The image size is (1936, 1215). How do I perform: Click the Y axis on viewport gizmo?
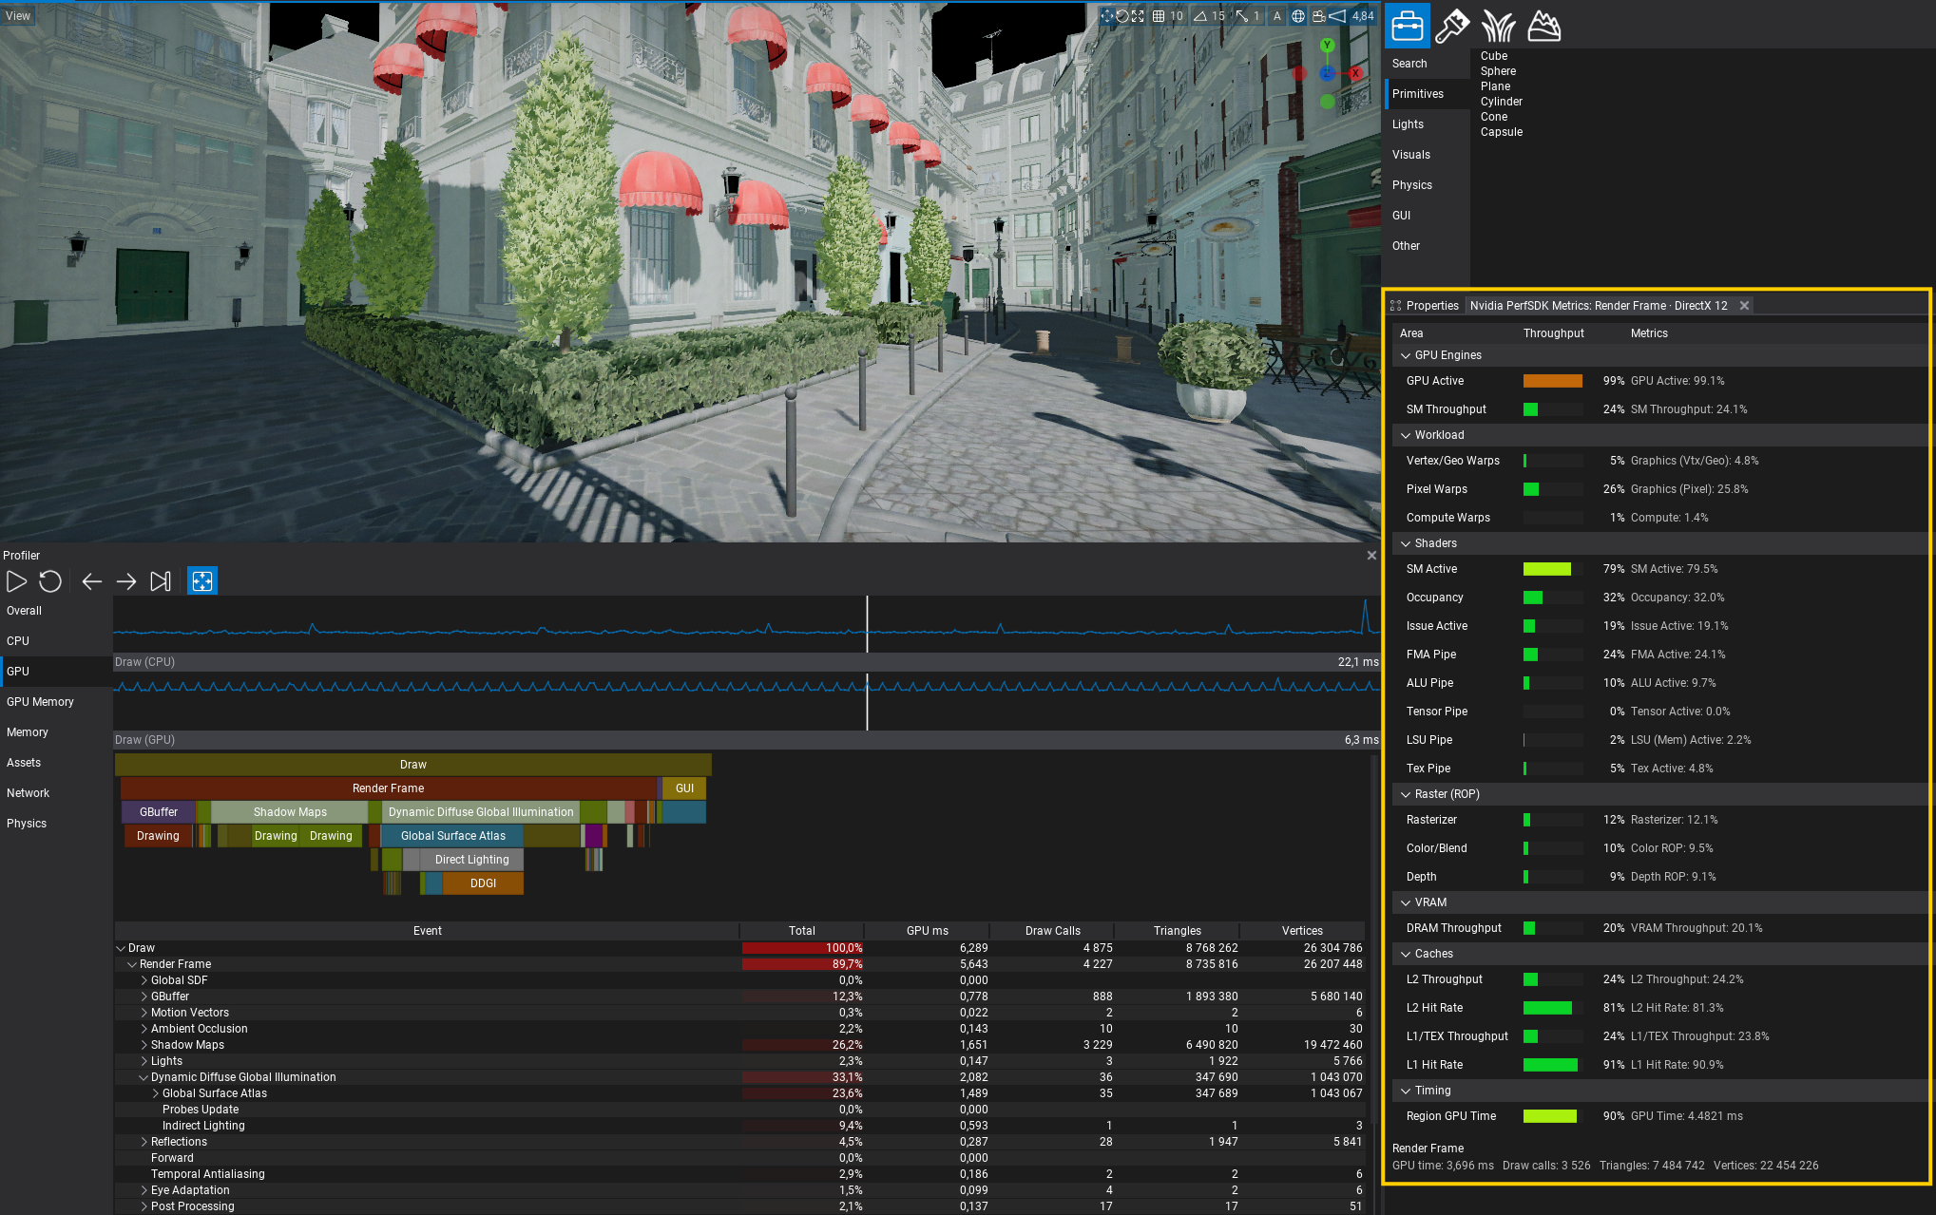[1328, 46]
